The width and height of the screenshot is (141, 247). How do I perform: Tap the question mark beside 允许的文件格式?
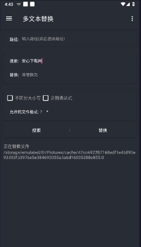coord(41,112)
